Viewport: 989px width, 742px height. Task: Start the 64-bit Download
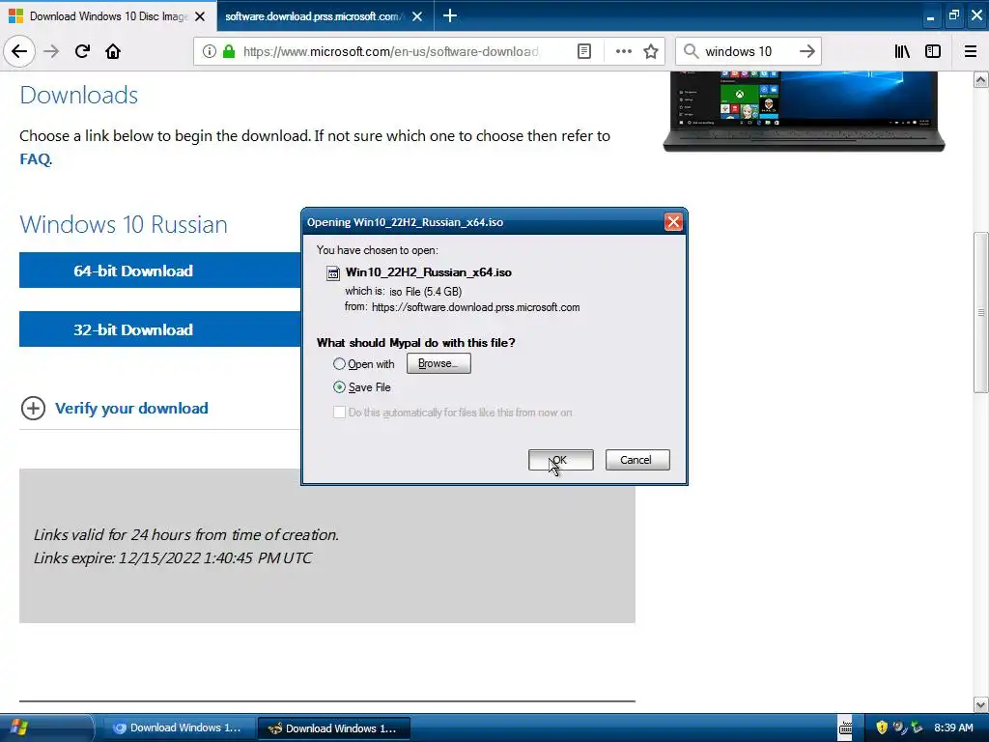pyautogui.click(x=159, y=271)
